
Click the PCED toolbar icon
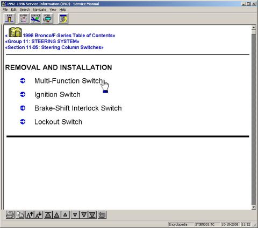coord(47,18)
